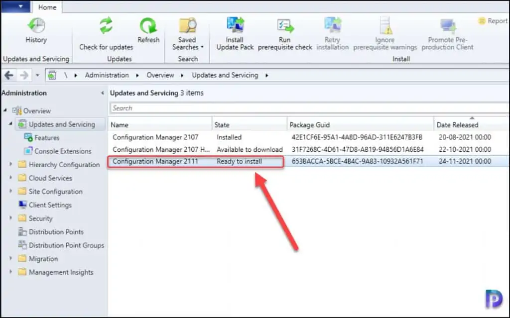This screenshot has width=510, height=318.
Task: Click the Report icon in ribbon
Action: 482,21
